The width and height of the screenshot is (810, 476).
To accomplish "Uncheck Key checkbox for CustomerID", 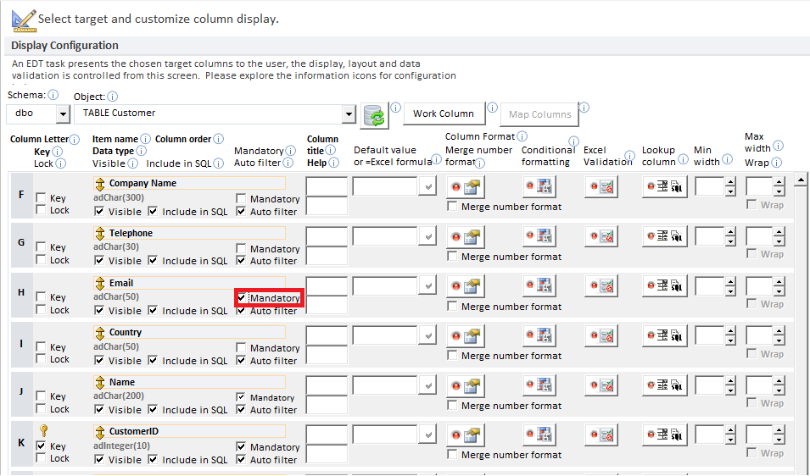I will 41,446.
